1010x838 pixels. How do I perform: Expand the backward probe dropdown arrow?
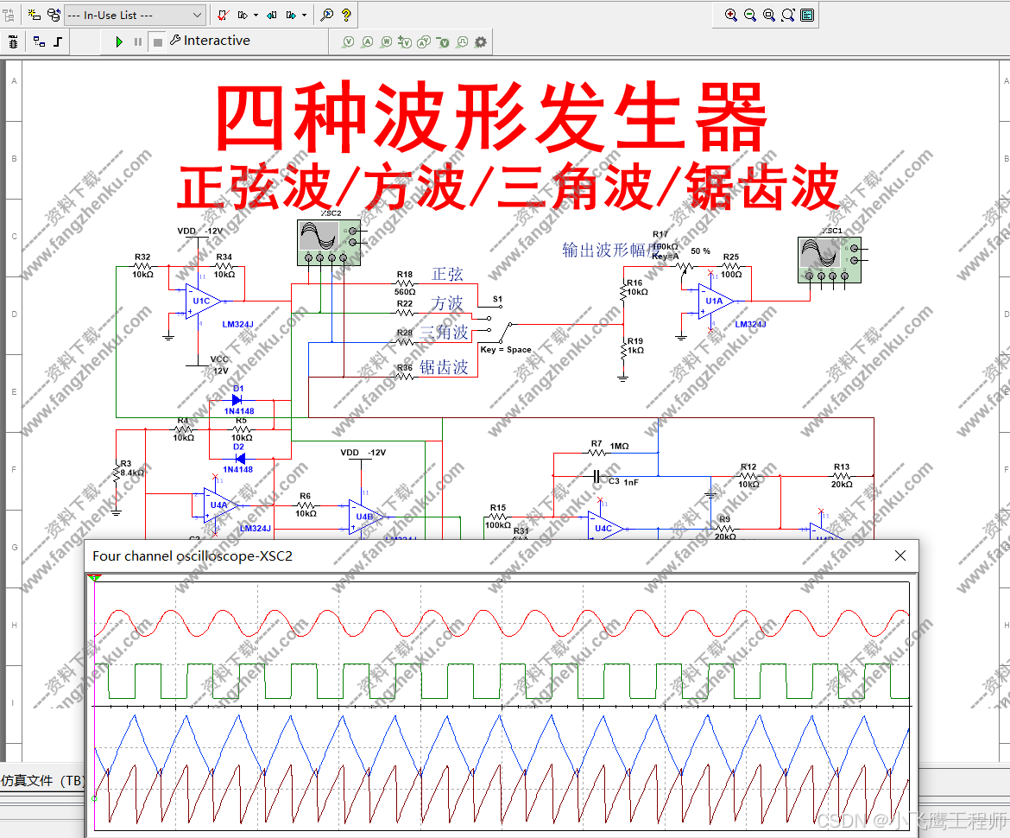303,15
